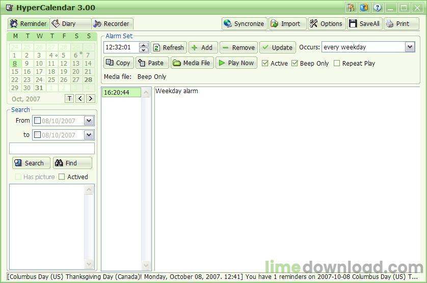The height and width of the screenshot is (283, 427).
Task: Copy the alarm entry
Action: [118, 63]
